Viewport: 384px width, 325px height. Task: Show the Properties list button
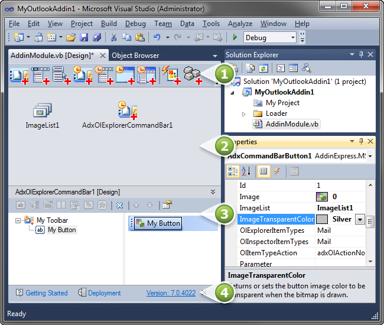pos(263,171)
